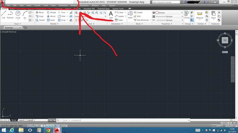Click the command line input field
The image size is (238, 133).
pos(123,120)
